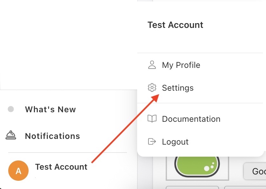Open the What's New sidebar item

[x=50, y=109]
